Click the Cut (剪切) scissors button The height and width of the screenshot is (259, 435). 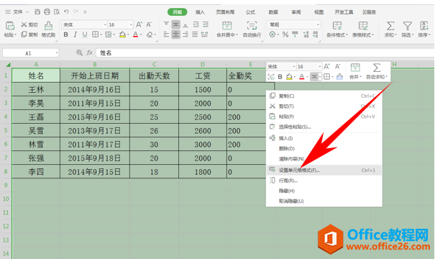pos(29,24)
